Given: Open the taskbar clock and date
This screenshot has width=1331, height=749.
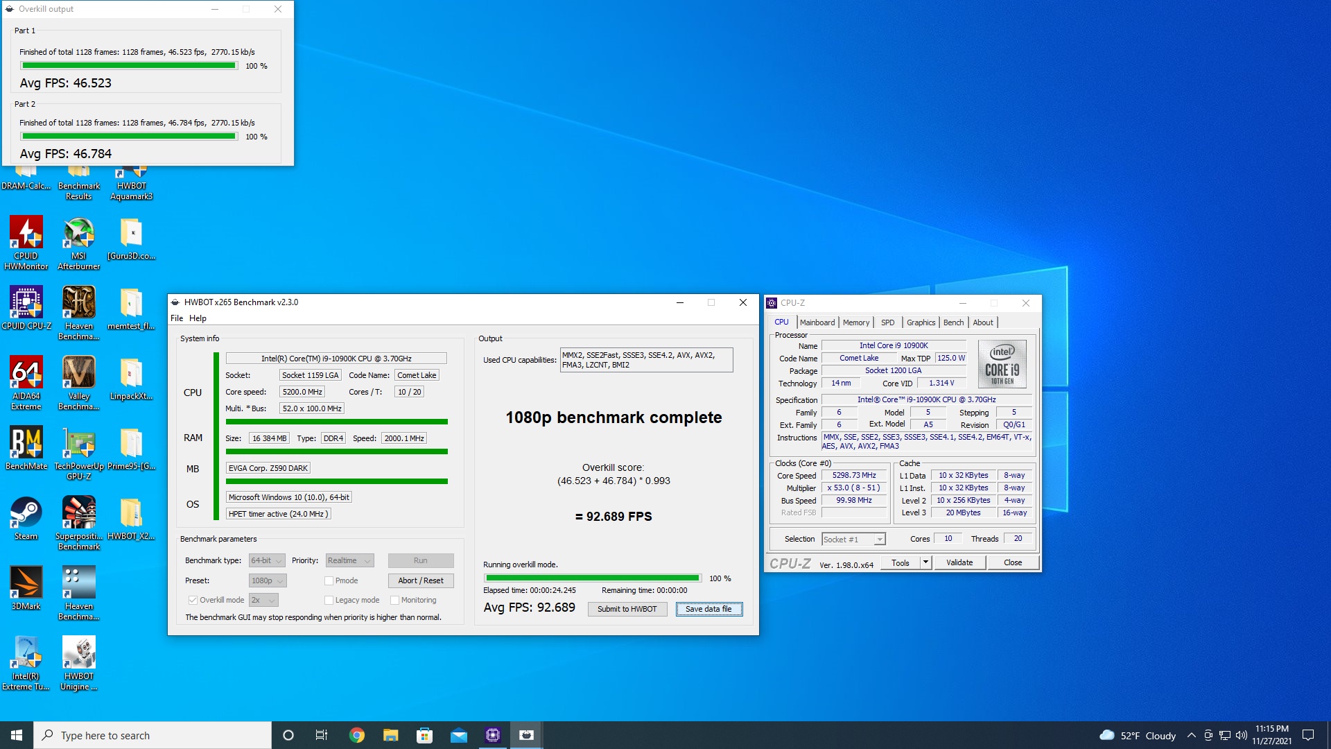Looking at the screenshot, I should pos(1271,735).
